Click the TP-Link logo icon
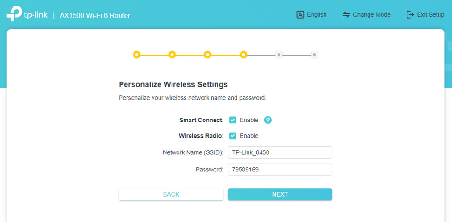 (x=13, y=14)
